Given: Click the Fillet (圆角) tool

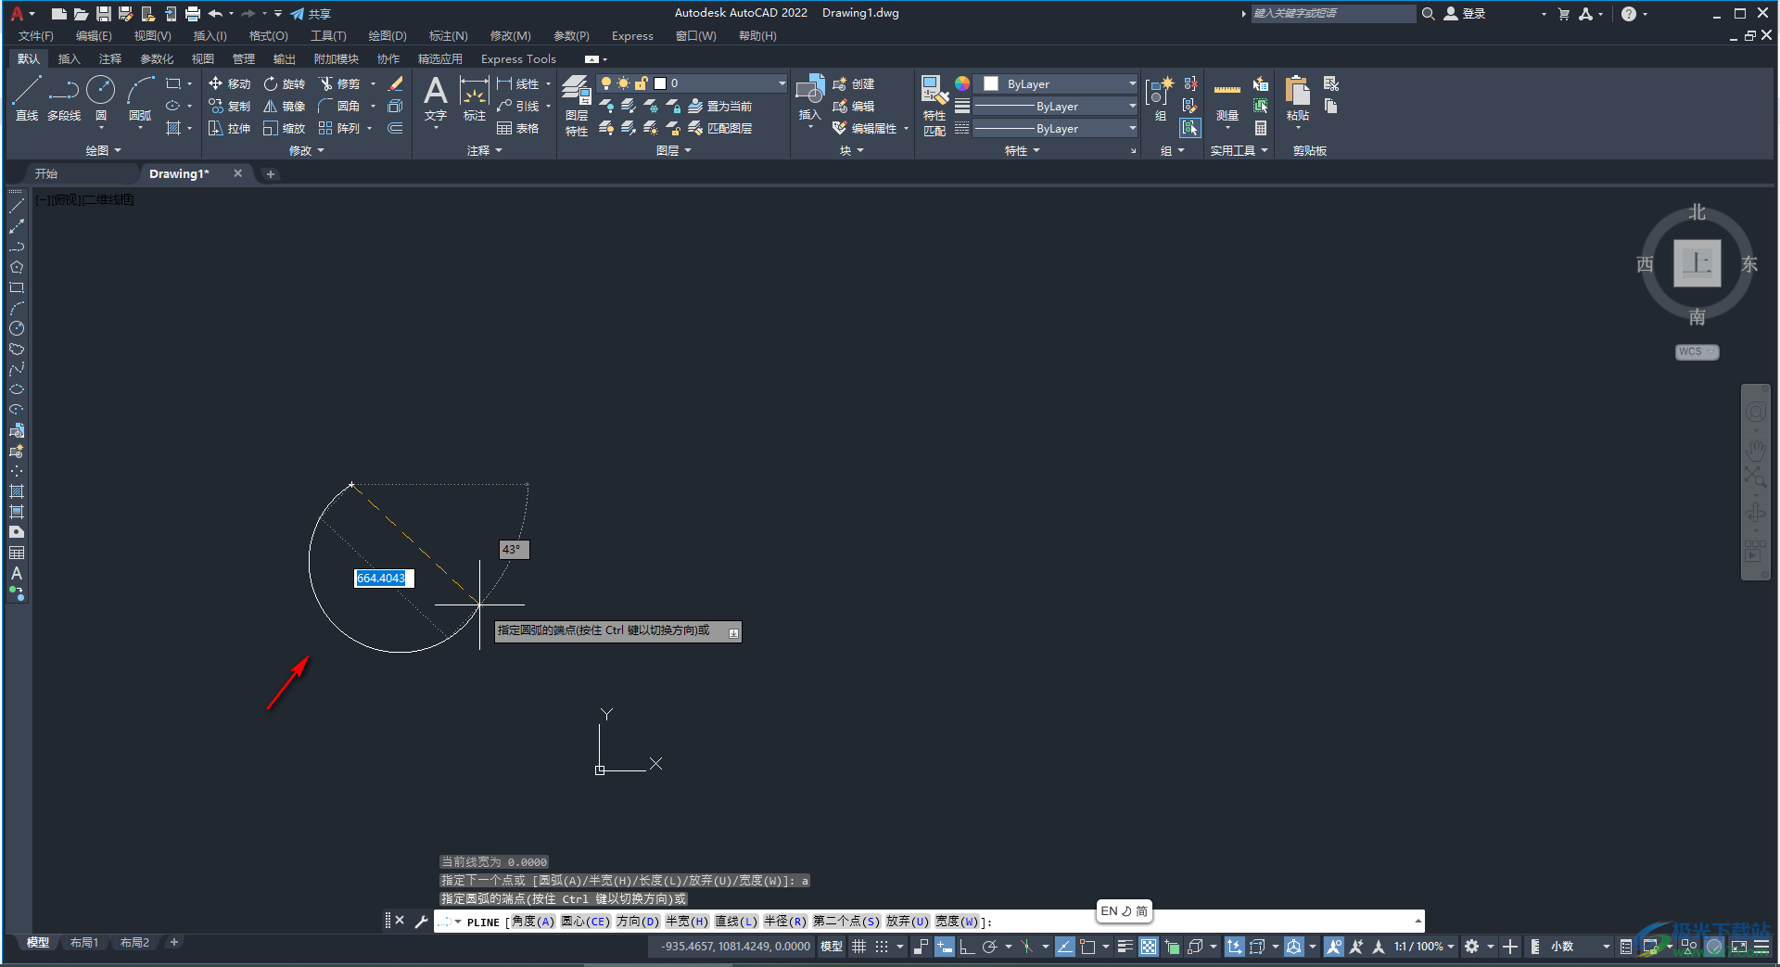Looking at the screenshot, I should click(339, 106).
